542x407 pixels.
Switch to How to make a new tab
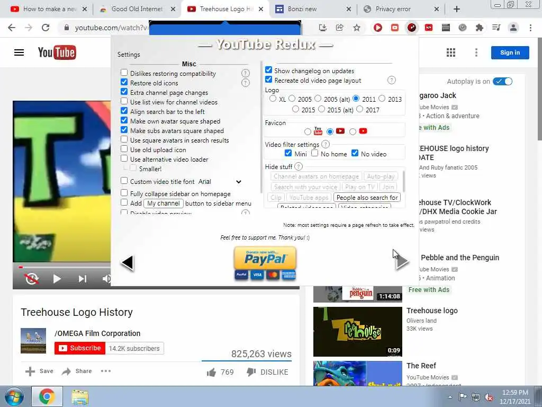tap(49, 9)
